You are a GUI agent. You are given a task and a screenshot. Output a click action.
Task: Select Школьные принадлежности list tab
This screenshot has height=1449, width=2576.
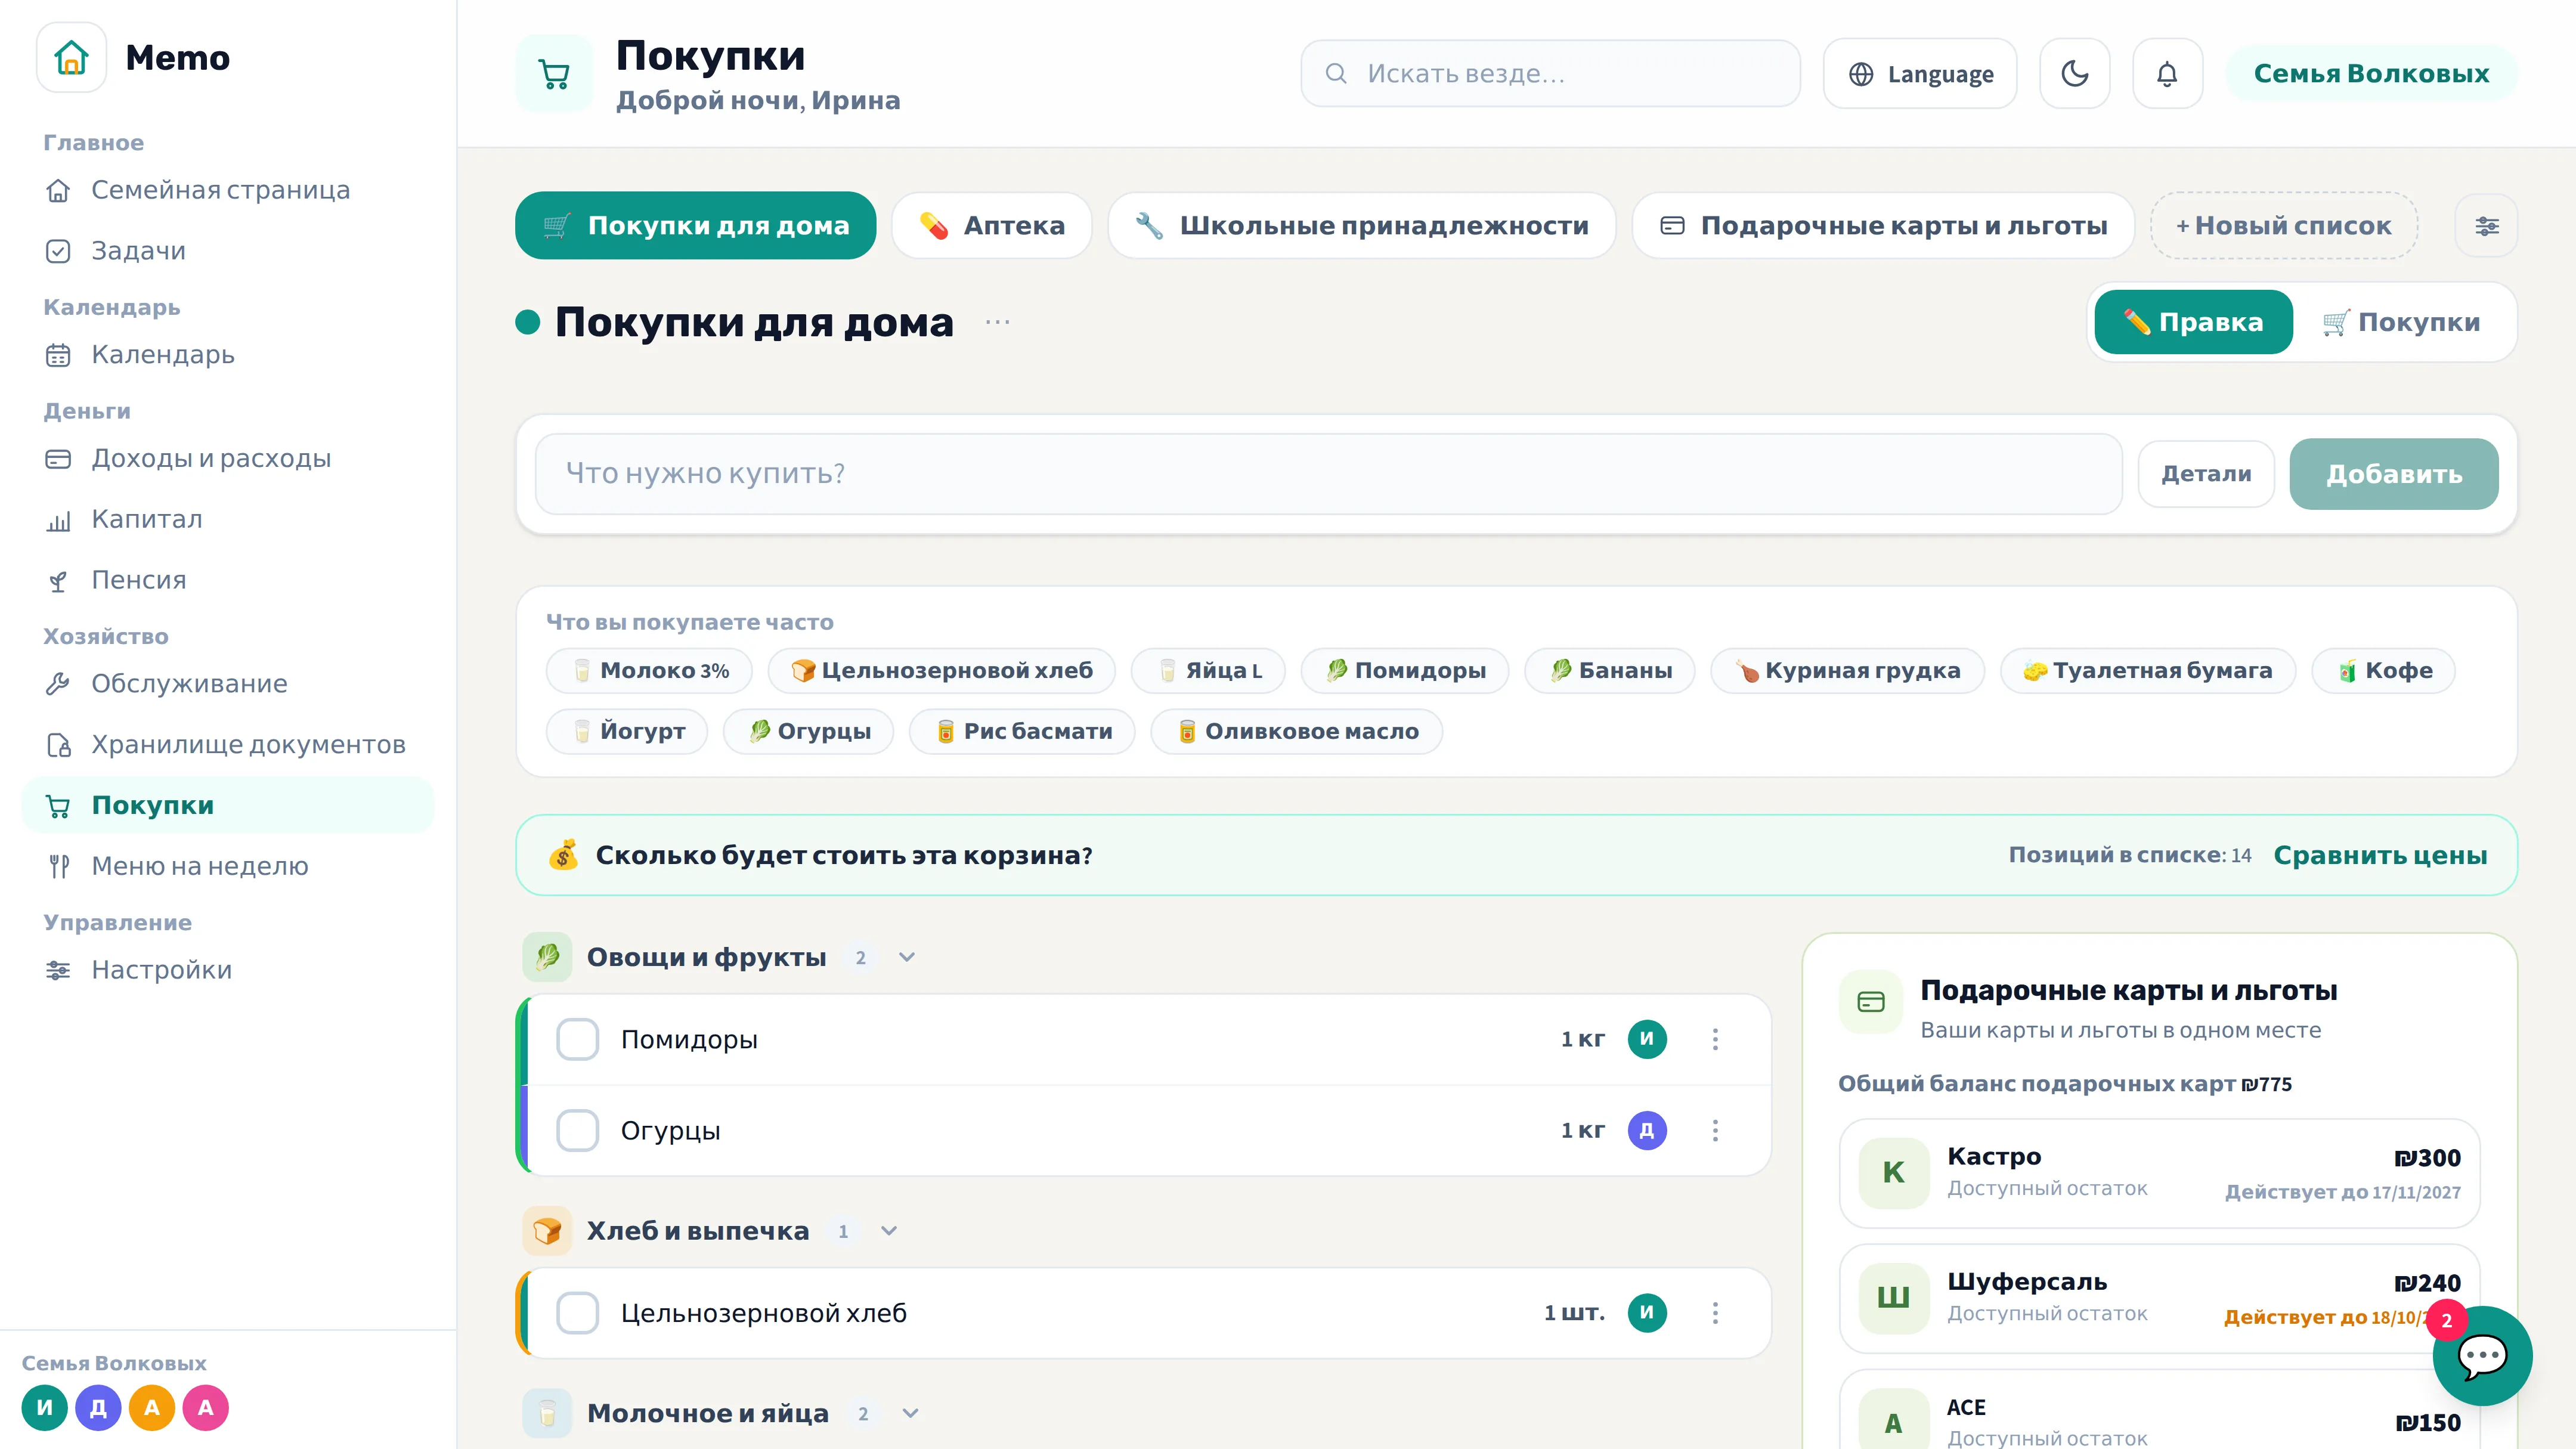pos(1361,226)
